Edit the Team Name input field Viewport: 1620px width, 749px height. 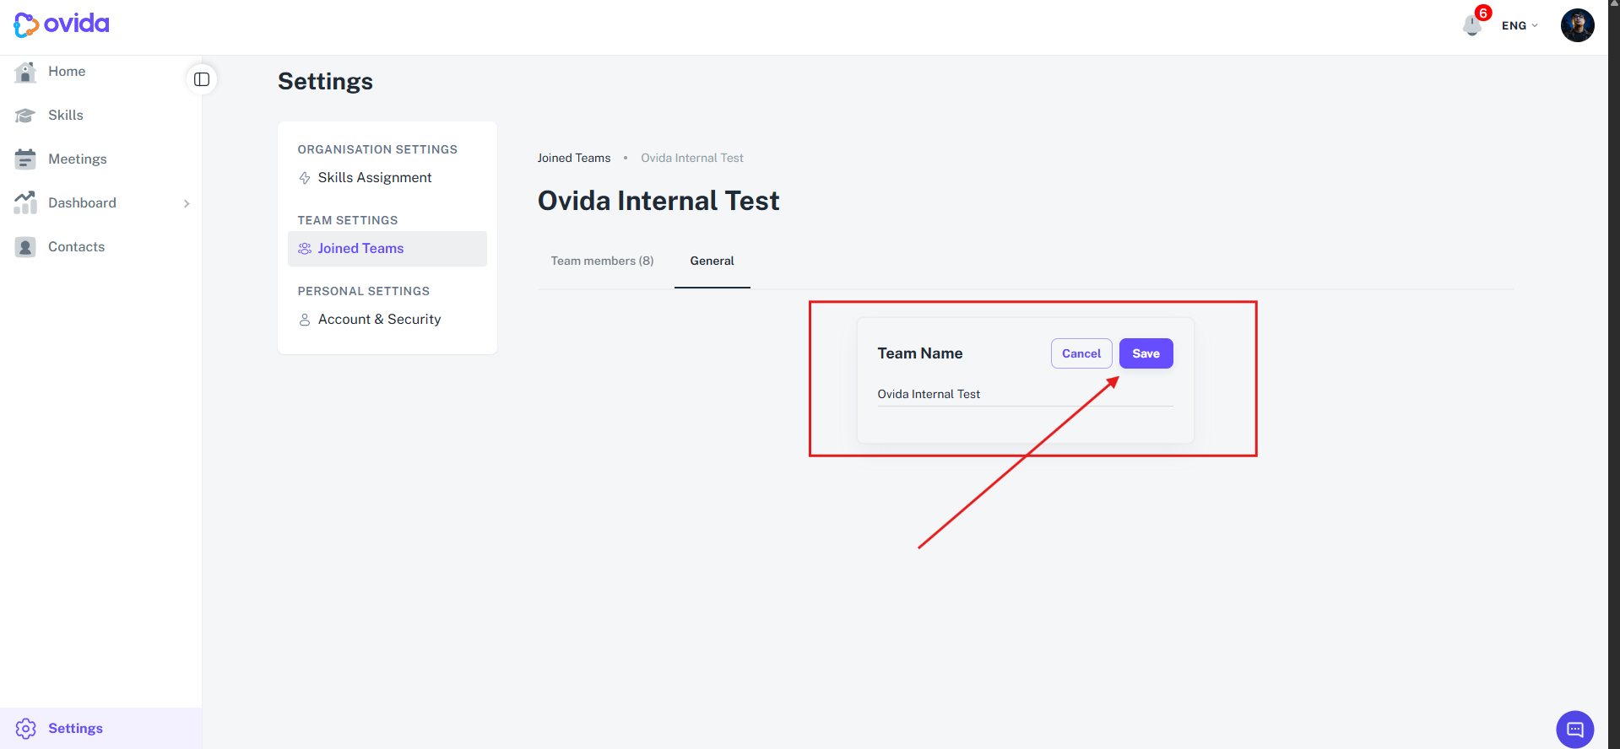tap(1025, 394)
